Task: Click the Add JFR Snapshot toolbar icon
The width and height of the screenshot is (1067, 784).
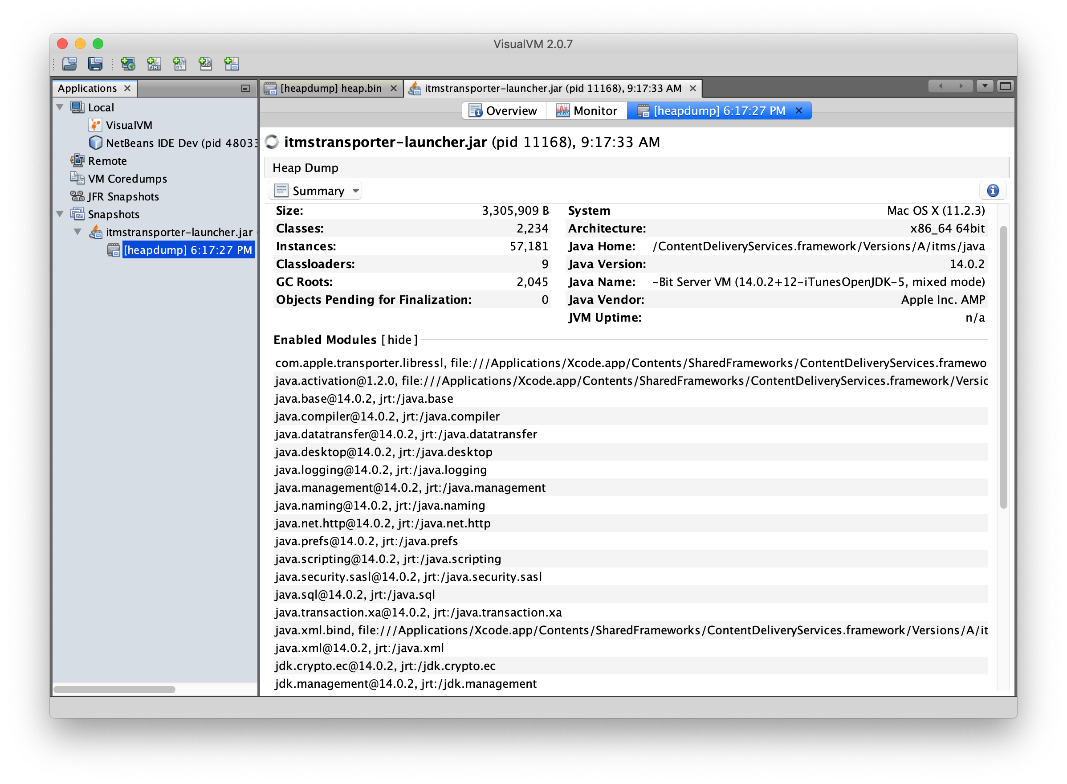Action: [205, 64]
